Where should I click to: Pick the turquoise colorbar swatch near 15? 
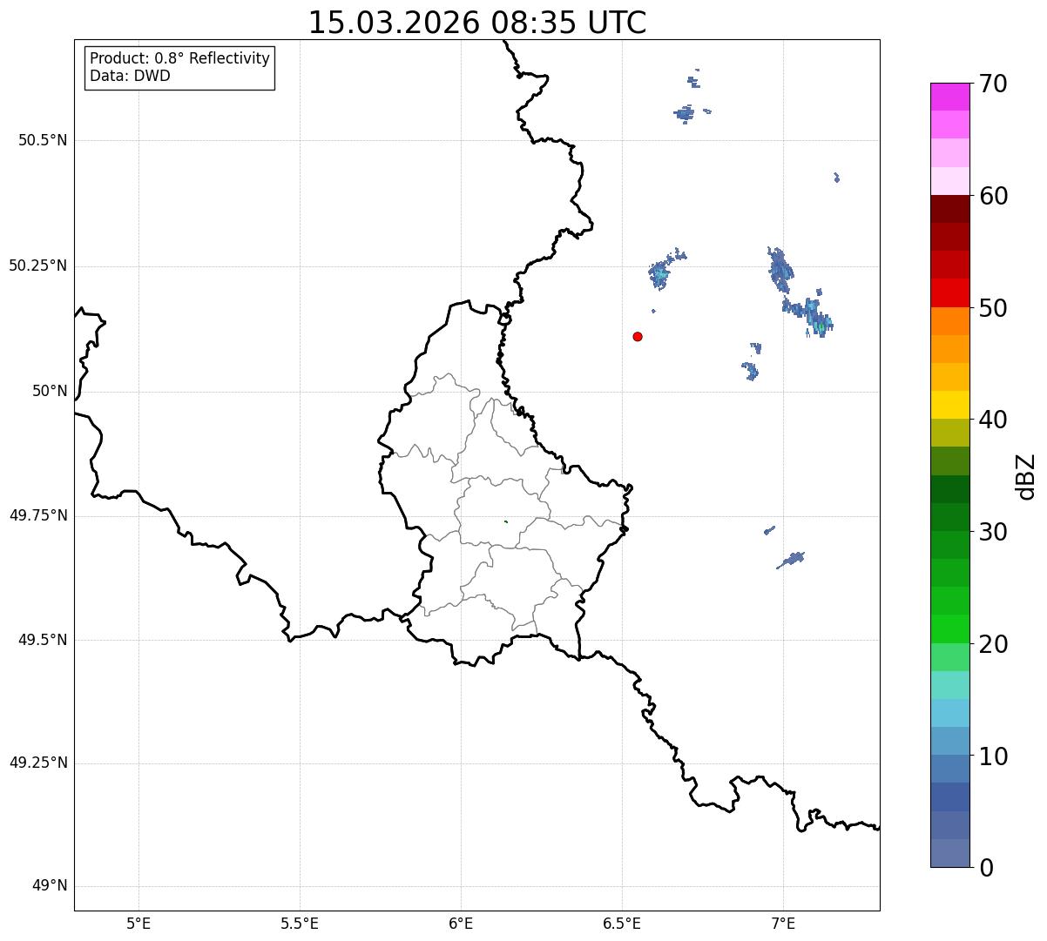pyautogui.click(x=950, y=685)
